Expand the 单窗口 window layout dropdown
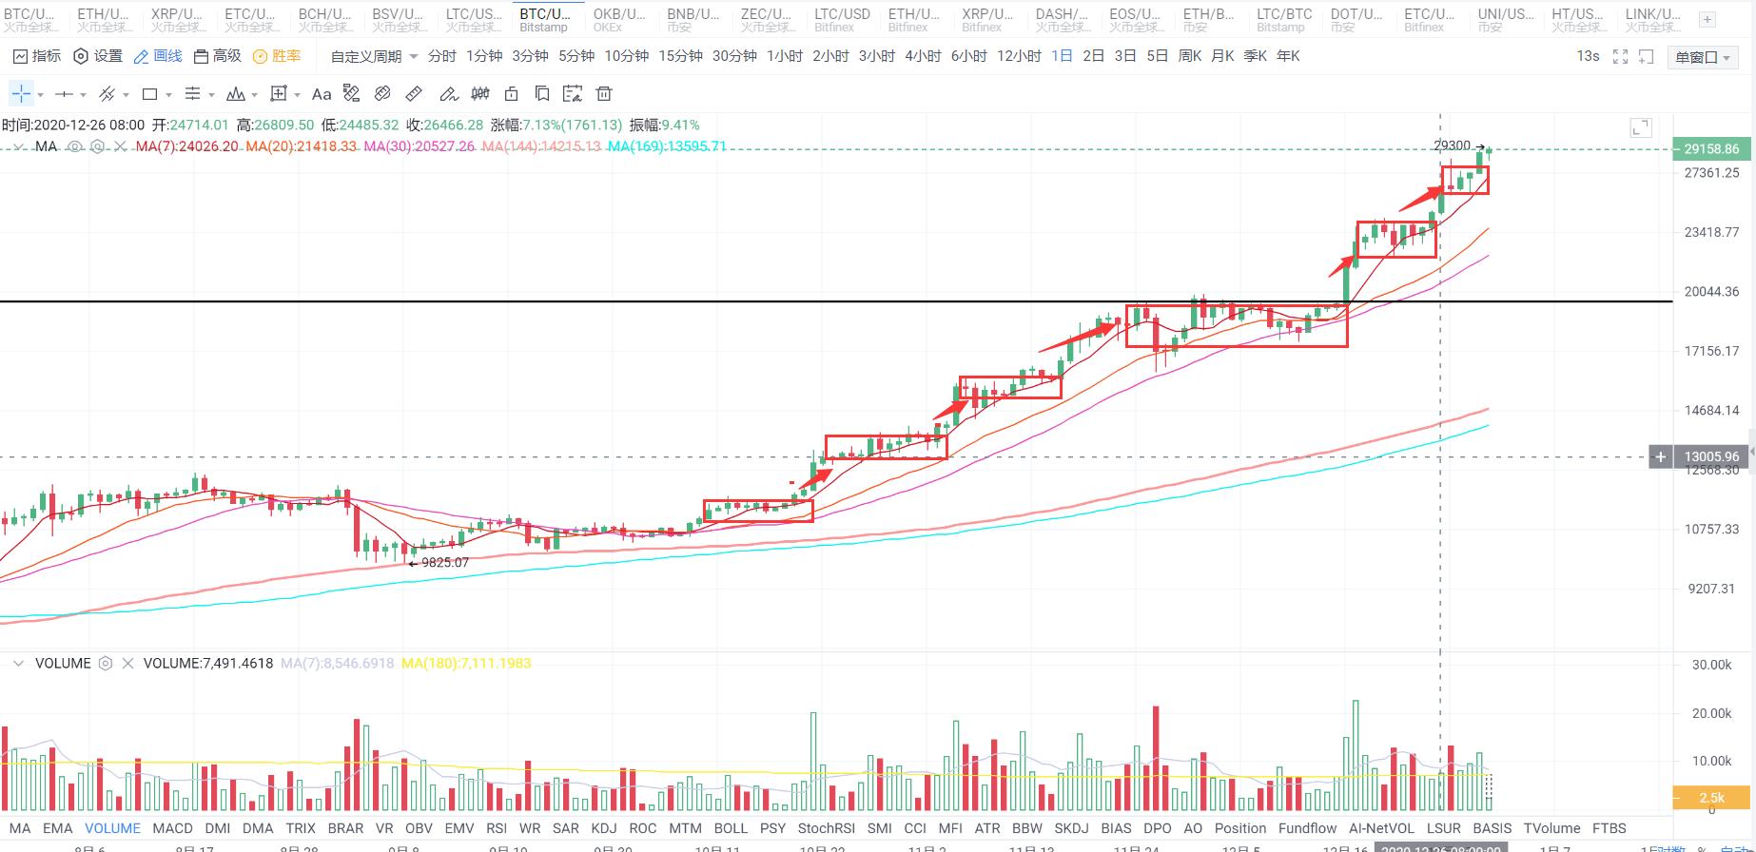This screenshot has height=852, width=1756. click(x=1702, y=57)
